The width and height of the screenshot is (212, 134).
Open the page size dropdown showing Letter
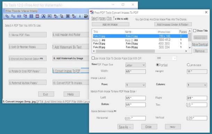pos(136,65)
